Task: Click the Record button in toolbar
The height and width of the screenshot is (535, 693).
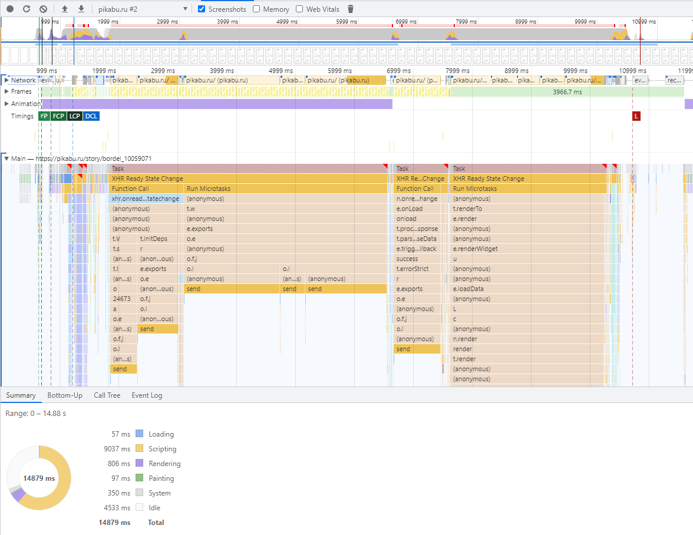Action: click(10, 9)
